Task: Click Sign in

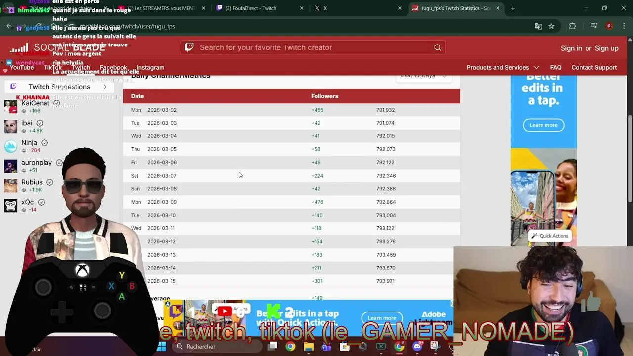Action: pos(571,48)
